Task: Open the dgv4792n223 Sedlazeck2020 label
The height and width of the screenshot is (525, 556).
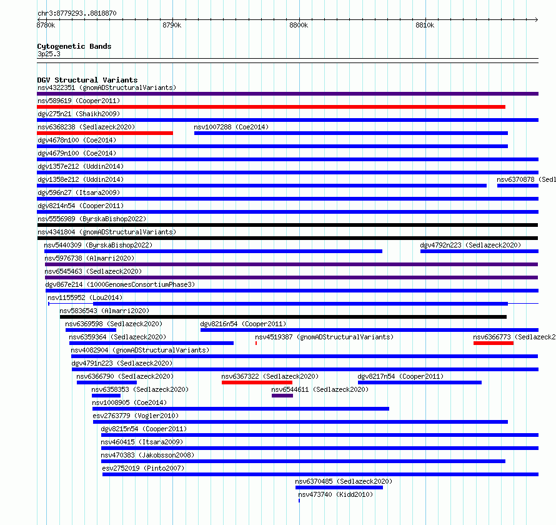Action: 470,245
